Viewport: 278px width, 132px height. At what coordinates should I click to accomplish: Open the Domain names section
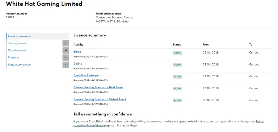(x=17, y=50)
